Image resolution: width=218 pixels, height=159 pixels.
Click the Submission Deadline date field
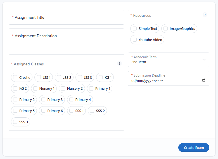tap(165, 81)
